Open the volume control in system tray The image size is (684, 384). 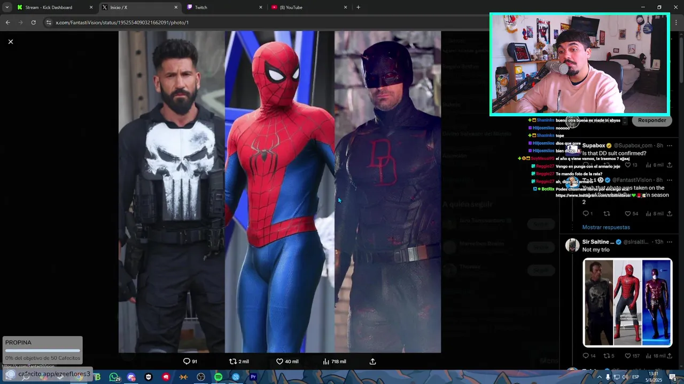(x=625, y=377)
